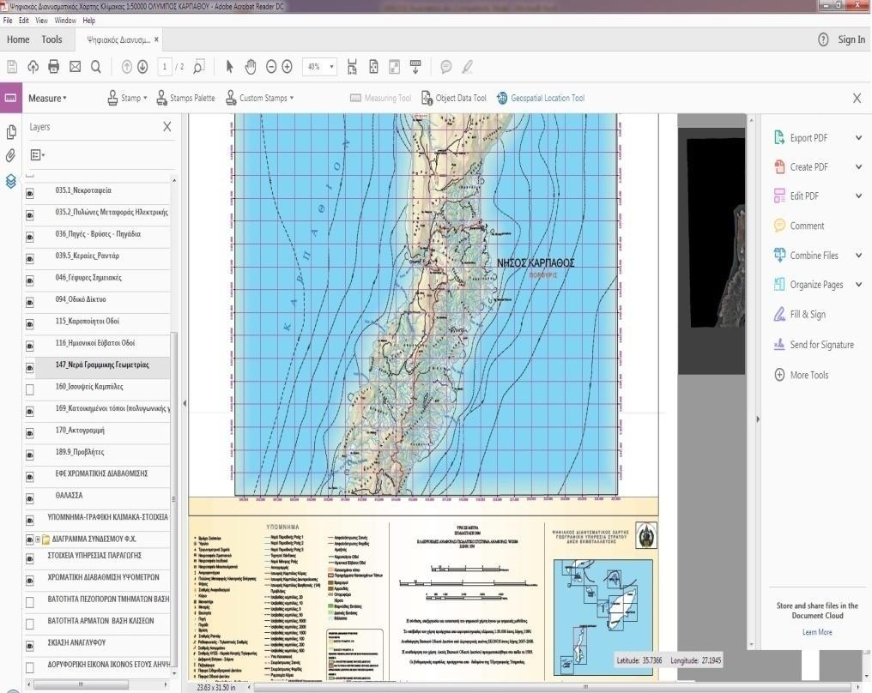Click the Print icon in toolbar
Image resolution: width=872 pixels, height=693 pixels.
[54, 67]
